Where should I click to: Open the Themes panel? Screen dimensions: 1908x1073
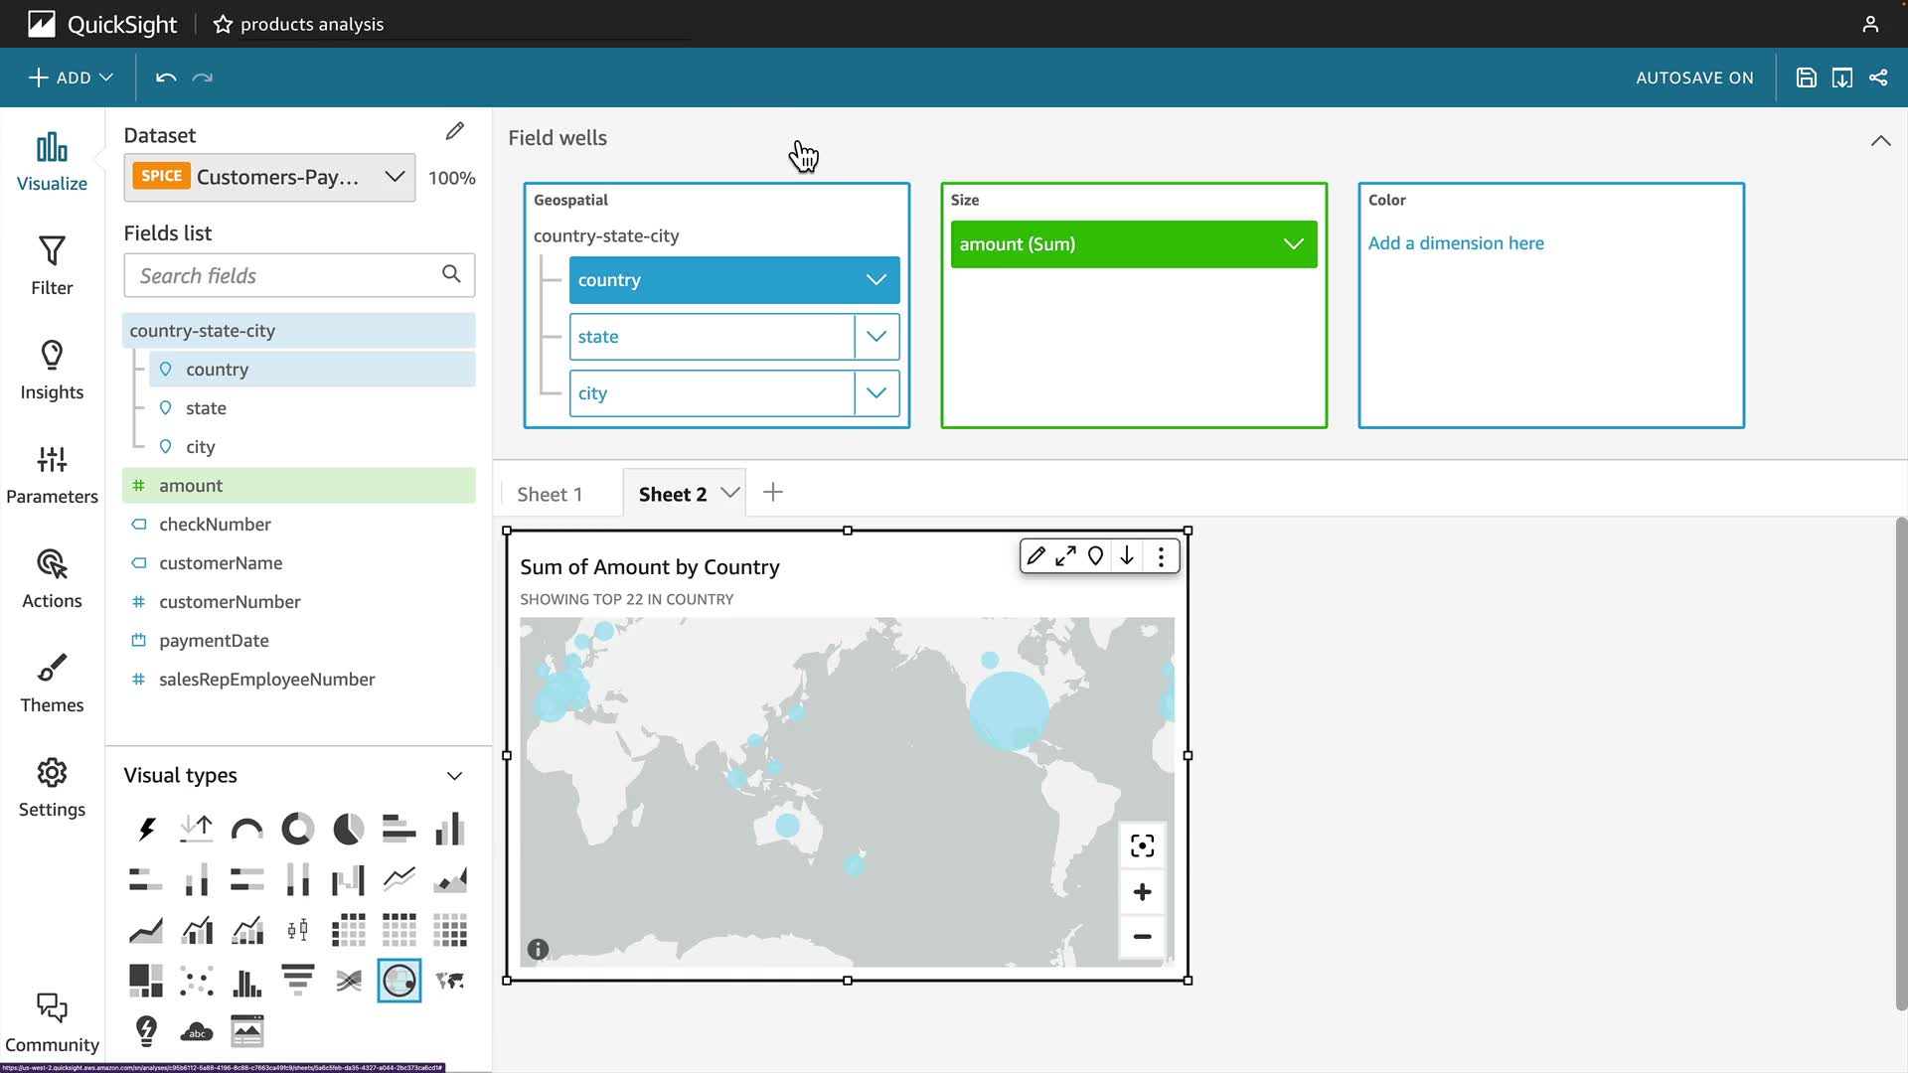52,683
